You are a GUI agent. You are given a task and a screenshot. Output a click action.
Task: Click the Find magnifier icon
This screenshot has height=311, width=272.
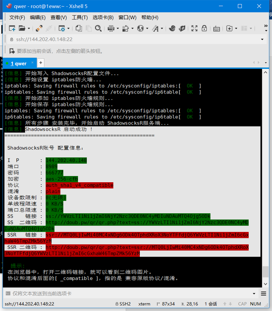pyautogui.click(x=98, y=28)
